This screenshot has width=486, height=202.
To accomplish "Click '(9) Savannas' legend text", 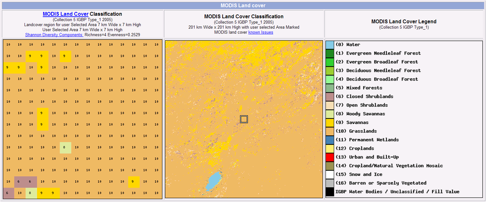I will pos(352,122).
